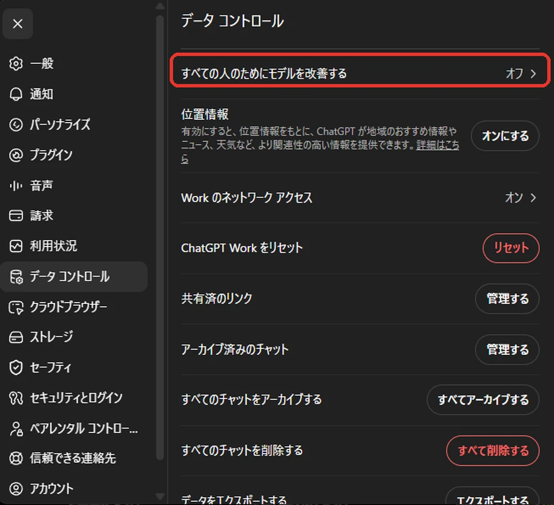554x505 pixels.
Task: Open 利用状況 tab label
Action: point(53,246)
